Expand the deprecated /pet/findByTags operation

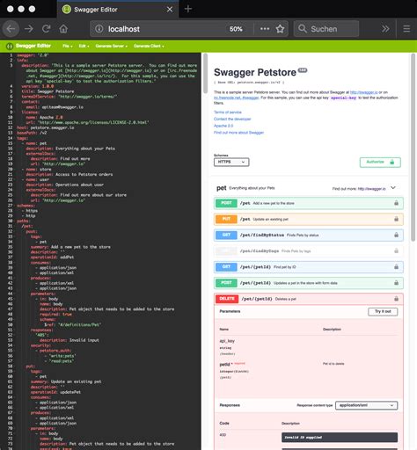point(308,250)
